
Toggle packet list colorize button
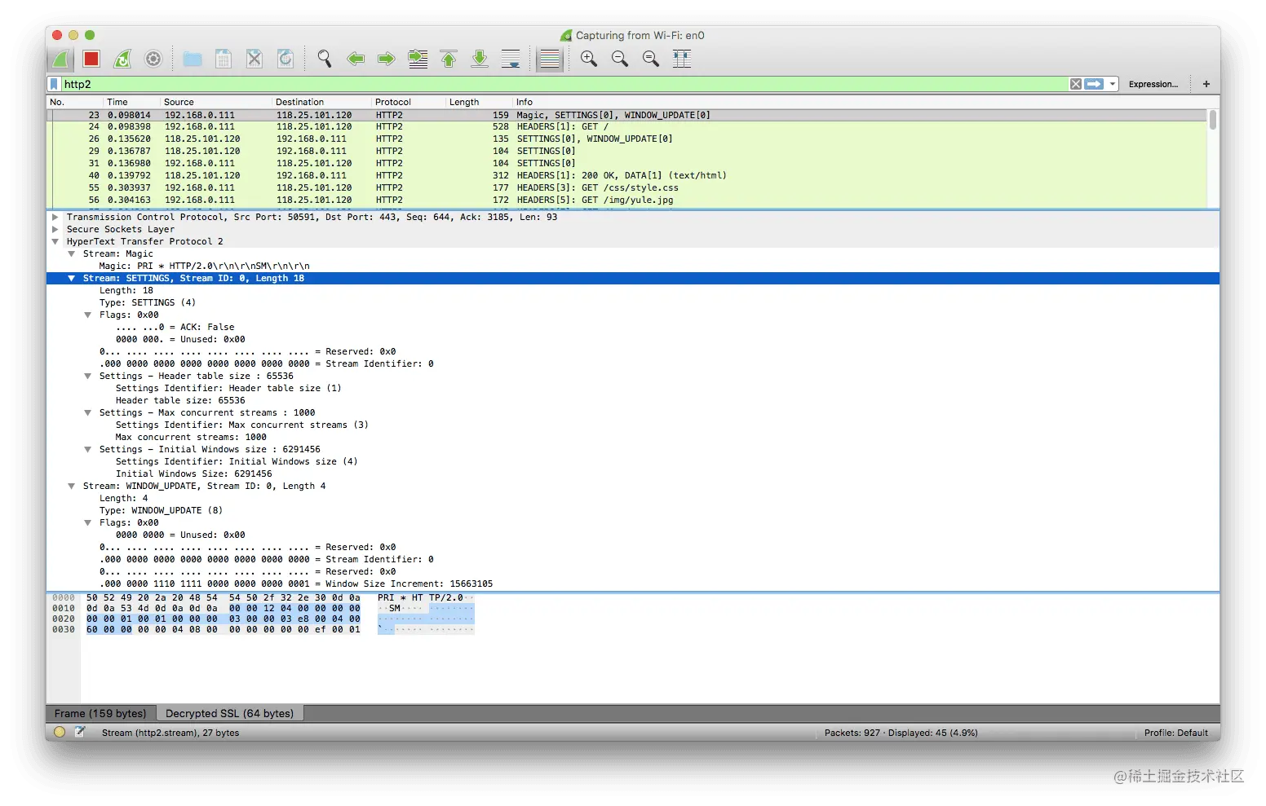click(550, 59)
